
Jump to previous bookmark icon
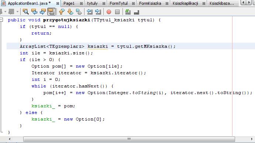tap(62, 12)
